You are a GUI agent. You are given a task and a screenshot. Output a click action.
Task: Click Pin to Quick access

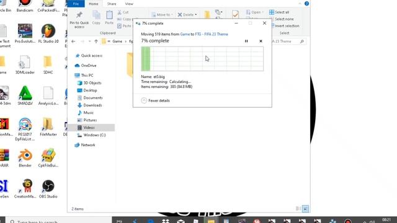click(x=79, y=20)
